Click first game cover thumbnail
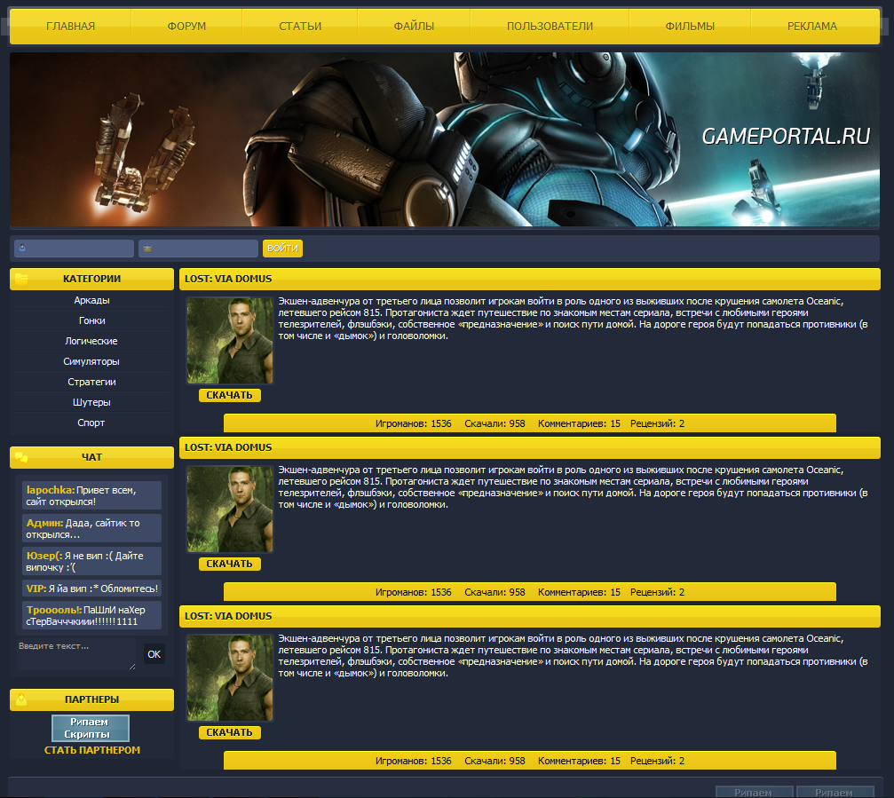This screenshot has height=798, width=894. click(x=230, y=341)
